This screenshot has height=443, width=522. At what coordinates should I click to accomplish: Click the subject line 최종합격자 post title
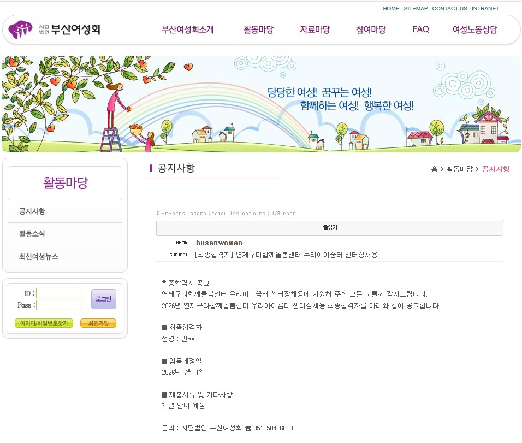[x=286, y=255]
